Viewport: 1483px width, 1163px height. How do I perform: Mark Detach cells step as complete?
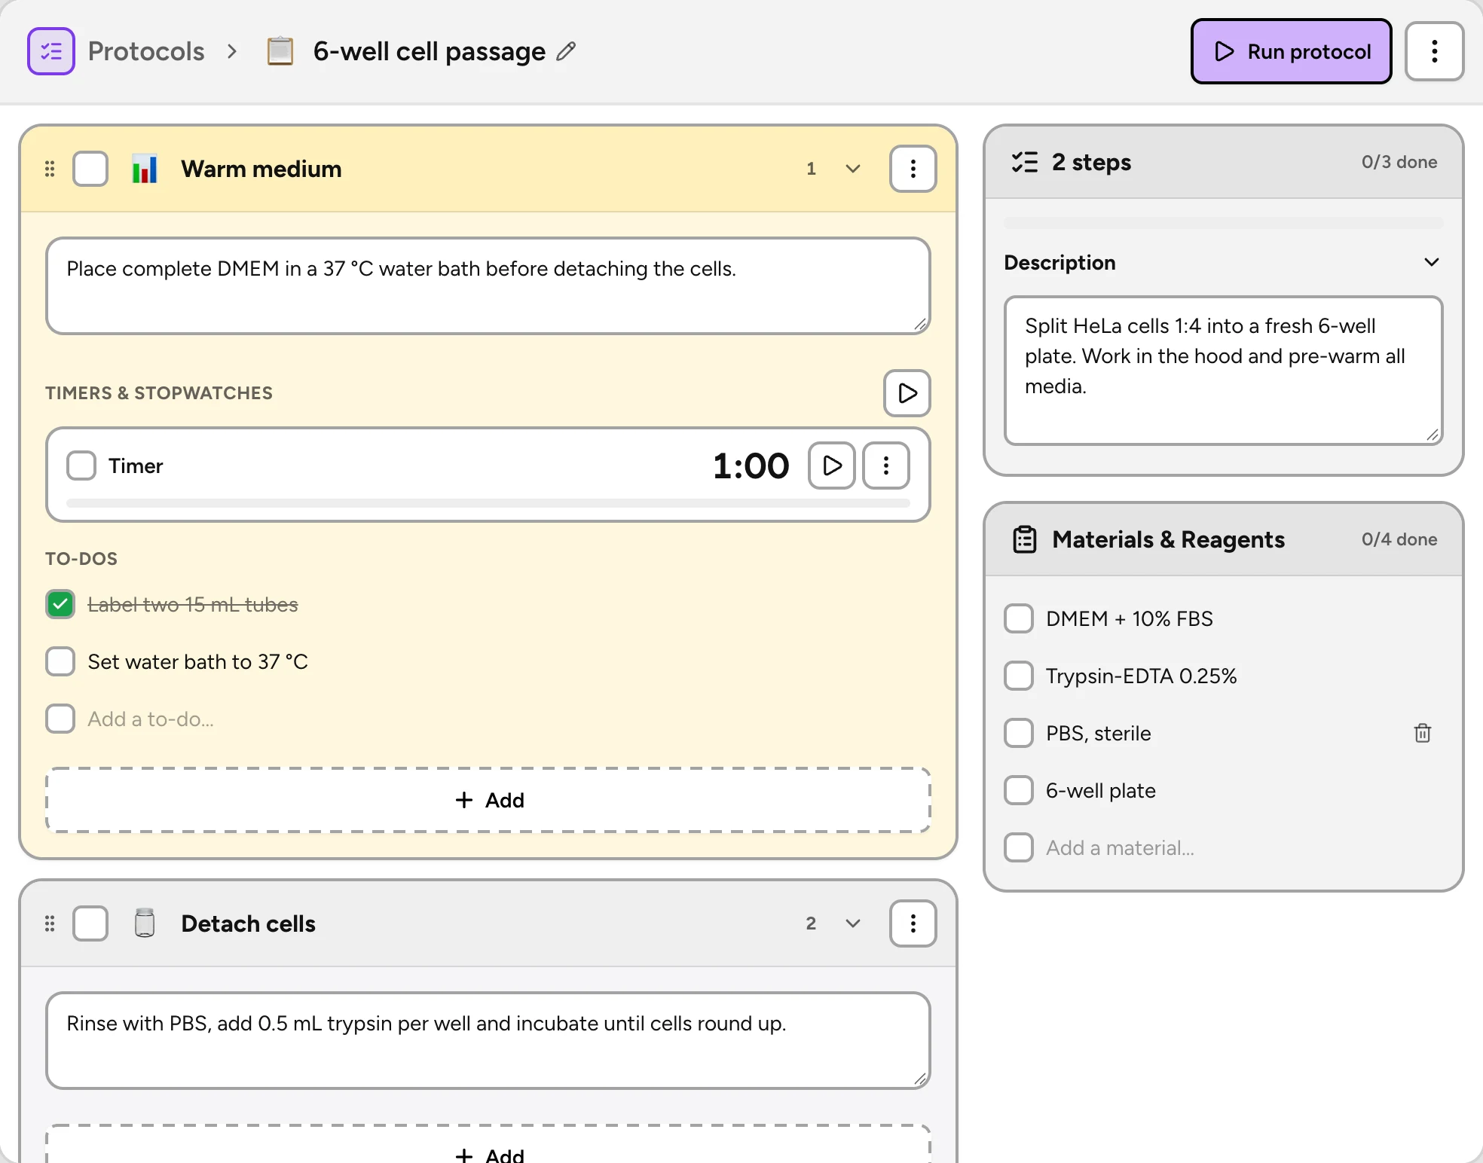click(90, 923)
